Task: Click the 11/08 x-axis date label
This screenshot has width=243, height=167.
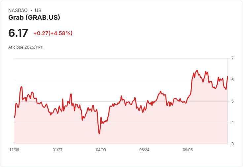Action: pos(14,150)
